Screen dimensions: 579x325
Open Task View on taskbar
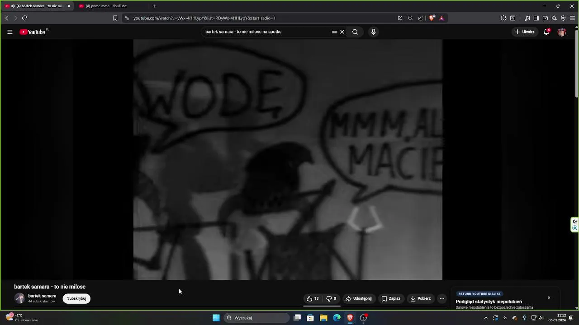[297, 318]
